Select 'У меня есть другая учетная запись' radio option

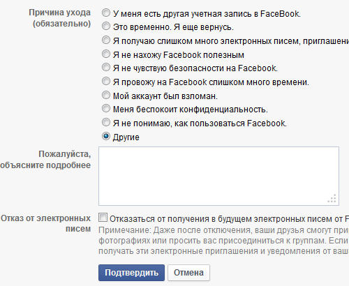106,13
